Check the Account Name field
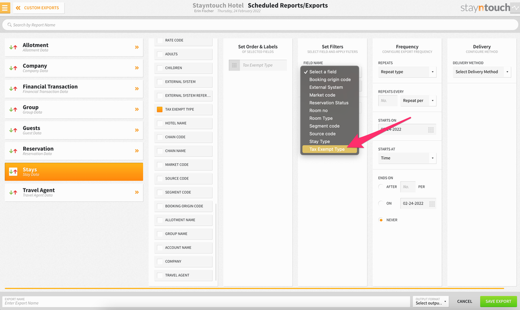The height and width of the screenshot is (310, 520). click(x=160, y=248)
